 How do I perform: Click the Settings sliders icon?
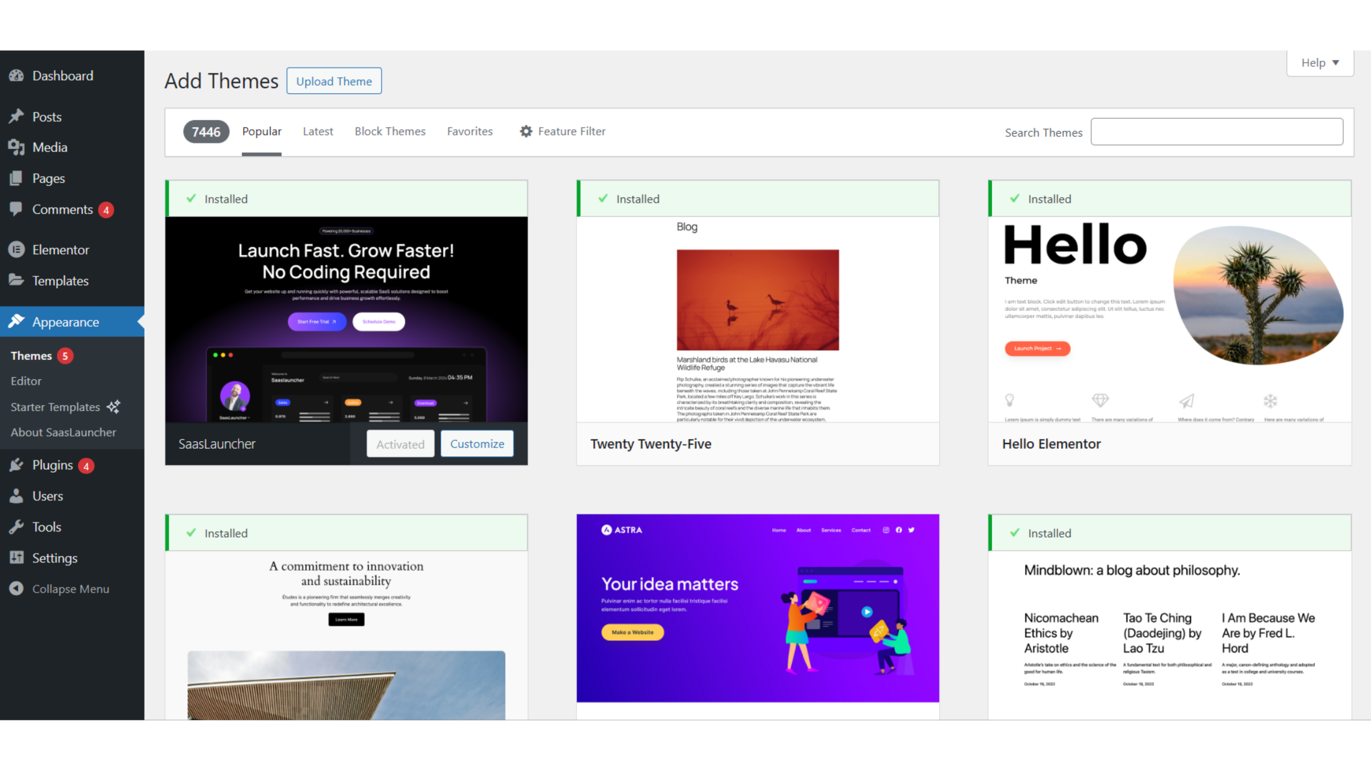coord(17,558)
